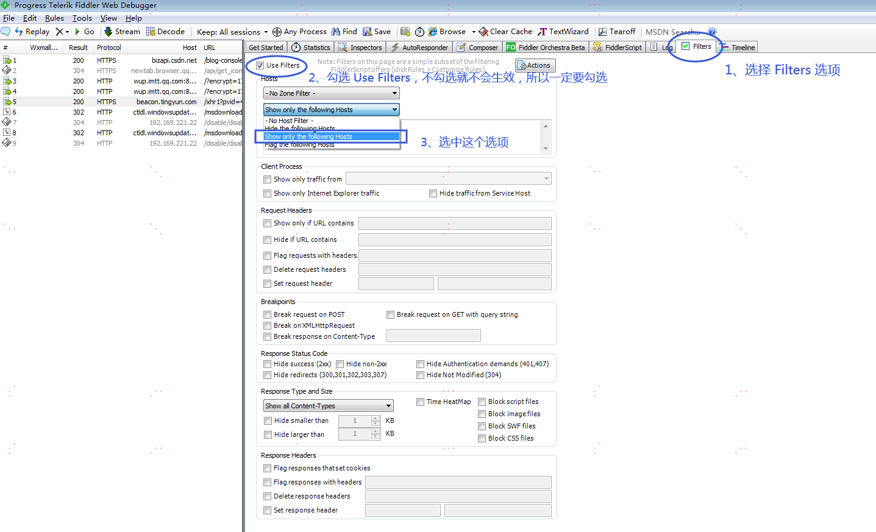
Task: Launch TextWizard from the toolbar
Action: click(x=564, y=31)
